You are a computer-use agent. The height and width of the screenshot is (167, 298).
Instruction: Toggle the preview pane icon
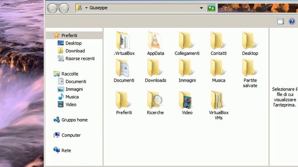point(280,21)
